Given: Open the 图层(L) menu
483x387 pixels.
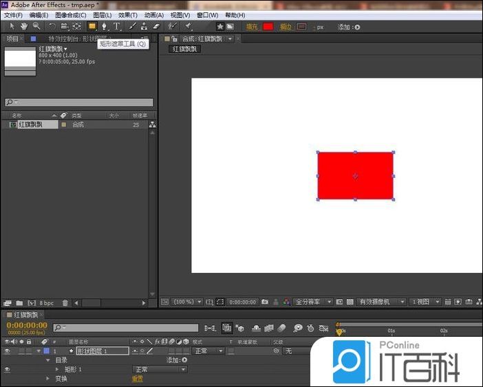Looking at the screenshot, I should (x=103, y=15).
